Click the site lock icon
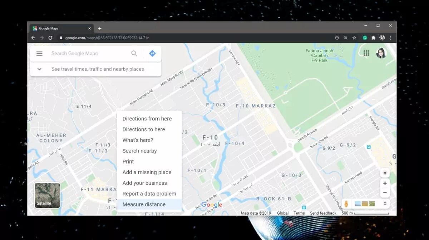 tap(61, 38)
